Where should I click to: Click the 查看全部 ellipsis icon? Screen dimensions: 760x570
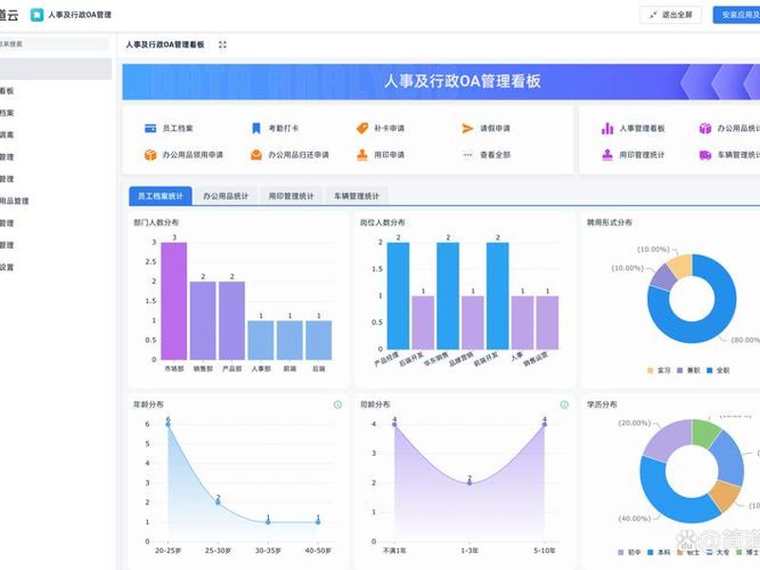click(x=467, y=155)
